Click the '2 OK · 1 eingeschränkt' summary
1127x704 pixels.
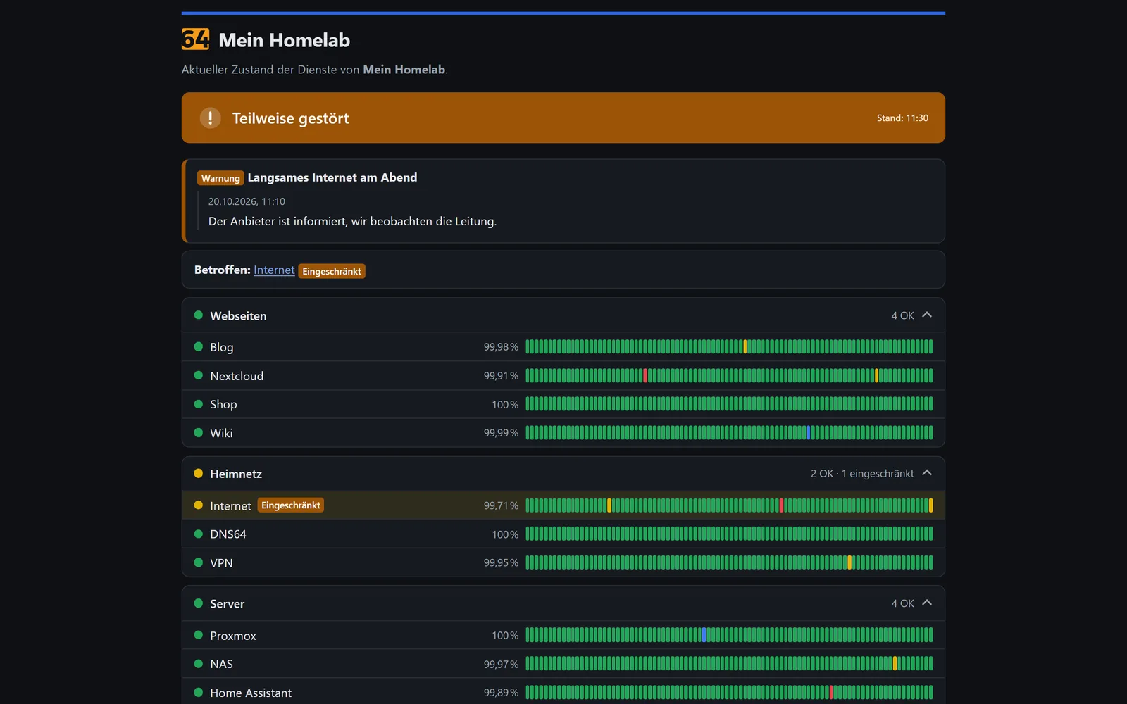[862, 473]
